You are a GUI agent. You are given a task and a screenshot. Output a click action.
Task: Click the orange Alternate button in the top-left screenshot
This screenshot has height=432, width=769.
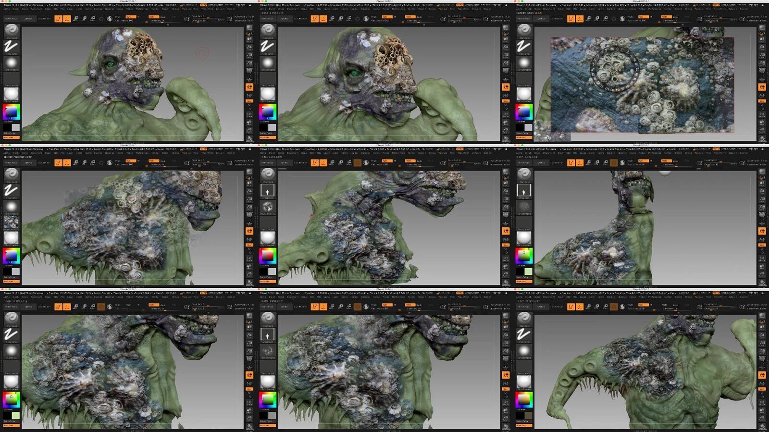coord(12,137)
